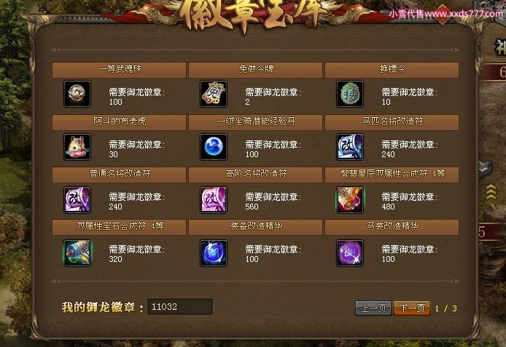Screen dimensions: 506x347
Task: Click the 马装改造精华 header label
Action: point(392,226)
